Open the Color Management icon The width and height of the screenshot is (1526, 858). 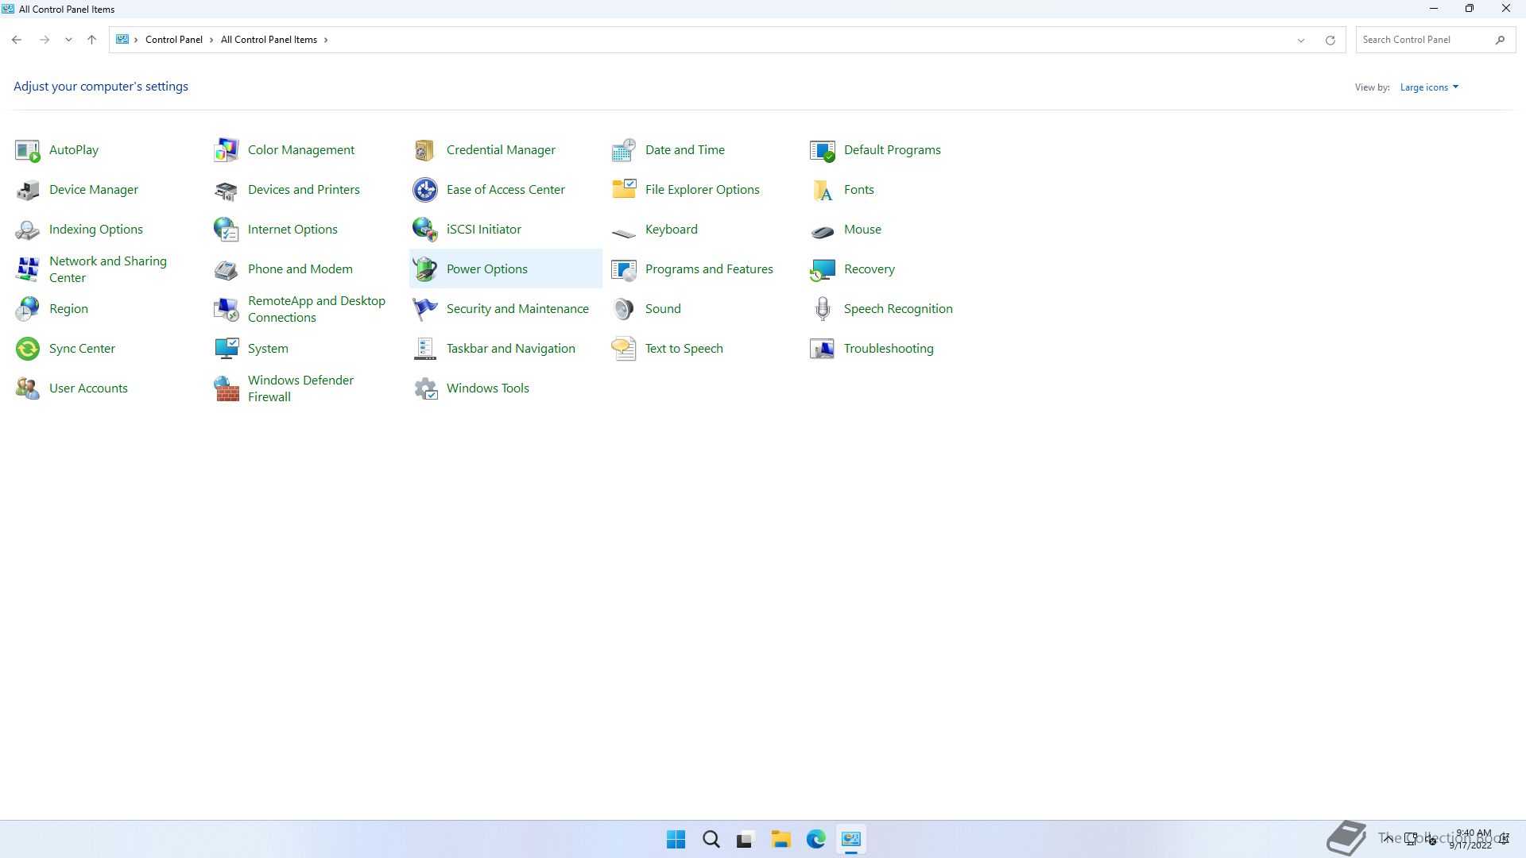click(x=227, y=150)
